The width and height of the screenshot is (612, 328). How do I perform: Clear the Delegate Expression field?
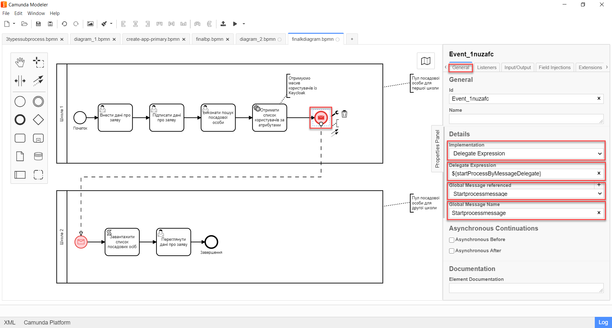pos(599,173)
